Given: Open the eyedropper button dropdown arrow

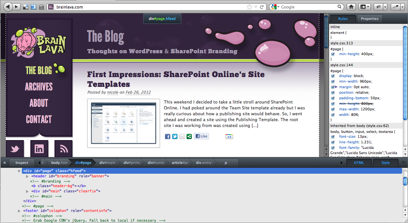Looking at the screenshot, I should (402, 7).
